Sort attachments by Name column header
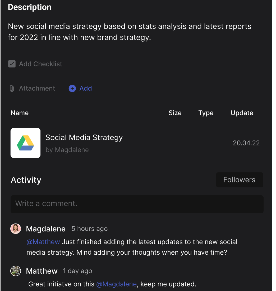This screenshot has height=291, width=276. (20, 113)
